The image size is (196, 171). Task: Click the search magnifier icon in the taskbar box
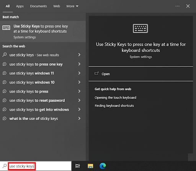tap(5, 166)
